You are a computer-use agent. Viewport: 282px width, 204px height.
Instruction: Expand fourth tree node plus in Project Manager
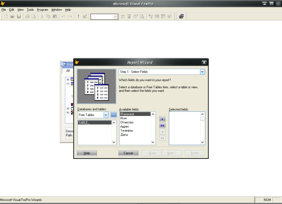click(x=68, y=109)
